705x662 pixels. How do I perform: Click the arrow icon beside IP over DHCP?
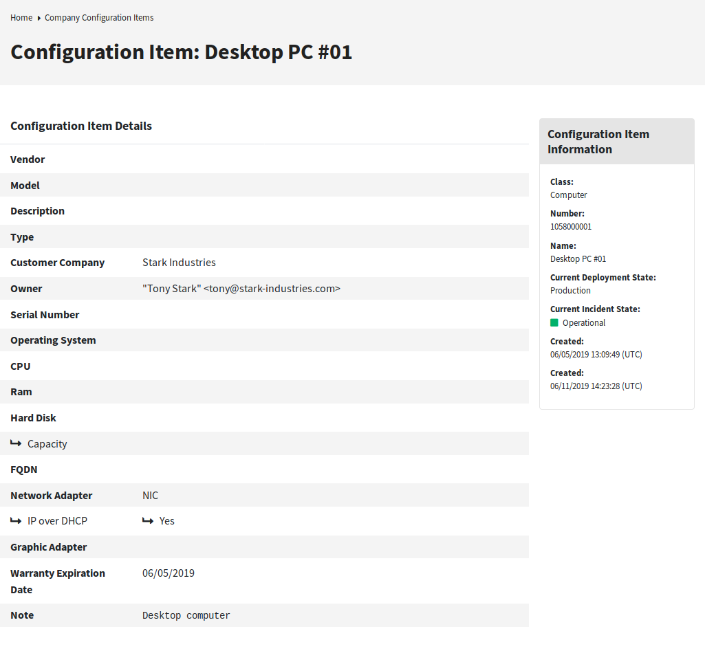point(16,521)
